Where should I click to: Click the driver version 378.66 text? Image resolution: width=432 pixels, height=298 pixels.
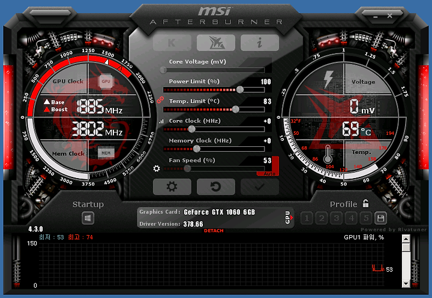click(193, 224)
